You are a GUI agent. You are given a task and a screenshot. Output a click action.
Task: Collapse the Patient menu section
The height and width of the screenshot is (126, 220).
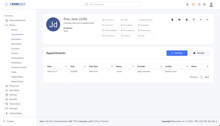pyautogui.click(x=4, y=25)
